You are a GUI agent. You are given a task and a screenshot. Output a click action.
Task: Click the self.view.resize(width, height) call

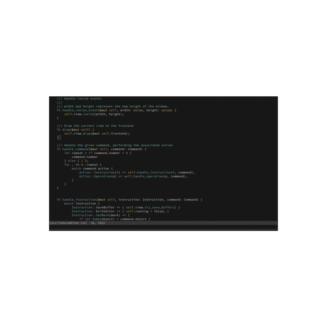point(94,114)
